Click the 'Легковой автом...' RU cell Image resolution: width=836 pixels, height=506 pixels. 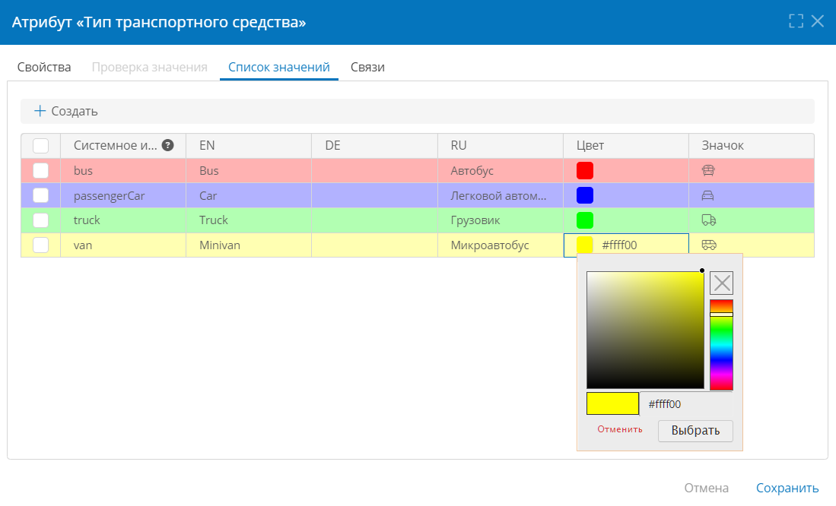pyautogui.click(x=500, y=195)
